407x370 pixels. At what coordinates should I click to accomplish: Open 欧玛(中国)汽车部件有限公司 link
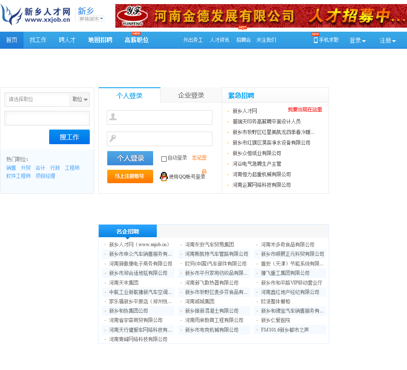(x=216, y=264)
